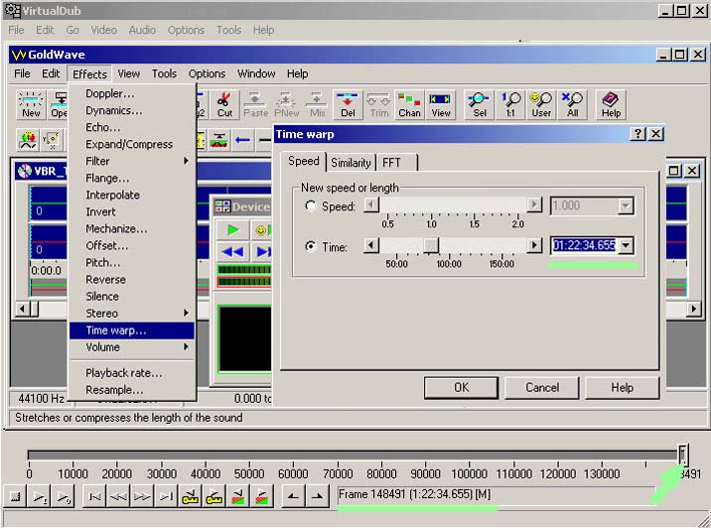Image resolution: width=711 pixels, height=528 pixels.
Task: Click the red-green compress effect icon
Action: point(219,140)
